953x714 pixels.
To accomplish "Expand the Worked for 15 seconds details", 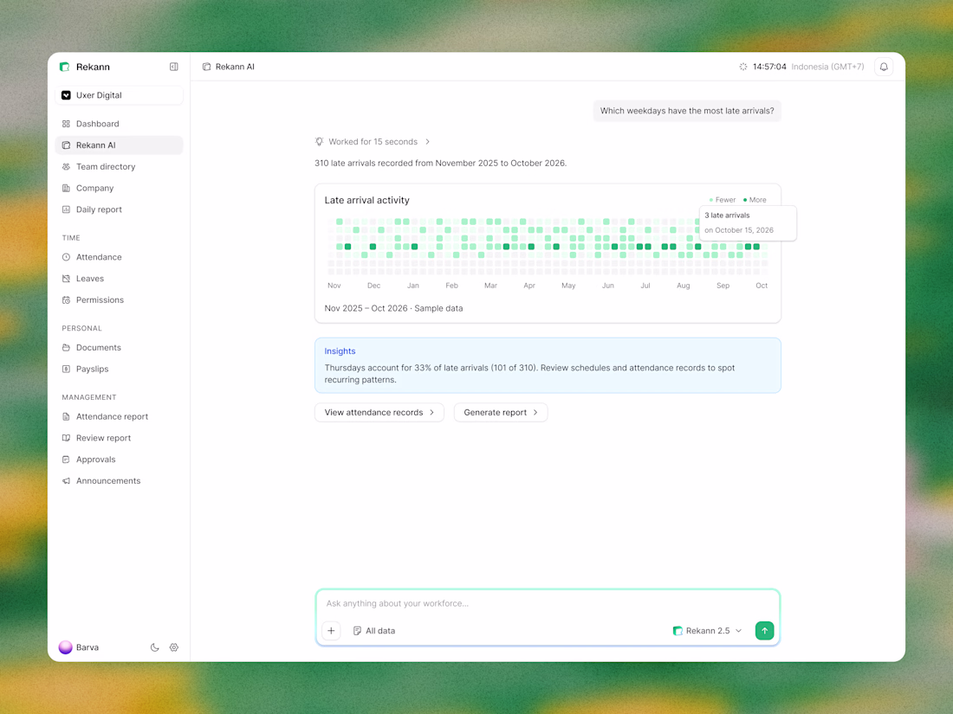I will pyautogui.click(x=373, y=141).
